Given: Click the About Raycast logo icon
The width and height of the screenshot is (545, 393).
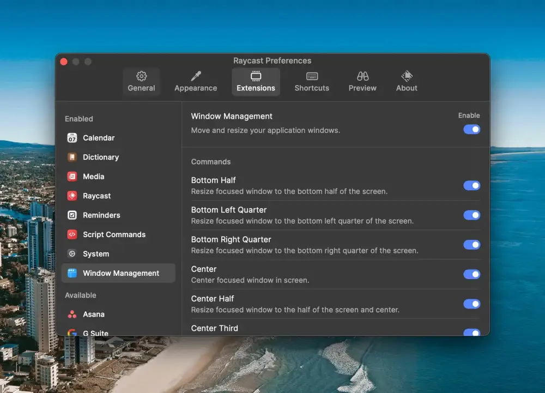Looking at the screenshot, I should coord(407,76).
